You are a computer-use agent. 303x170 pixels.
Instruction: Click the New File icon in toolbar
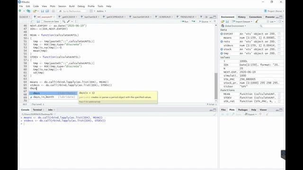click(20, 11)
